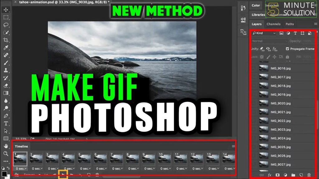Toggle the Propagate Frame checkbox
This screenshot has width=319, height=179.
(287, 49)
